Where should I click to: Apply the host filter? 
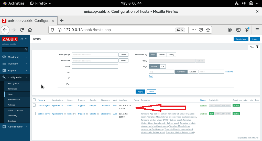coord(140,92)
